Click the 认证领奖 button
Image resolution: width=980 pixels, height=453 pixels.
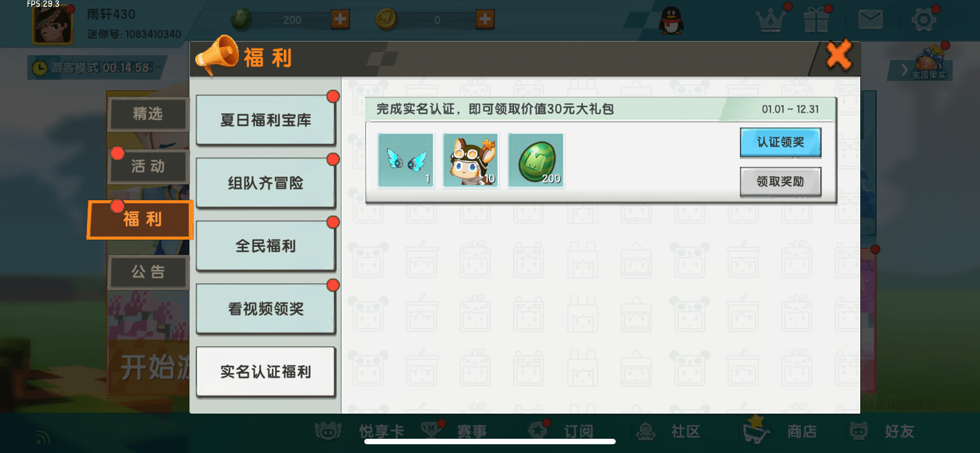point(780,142)
